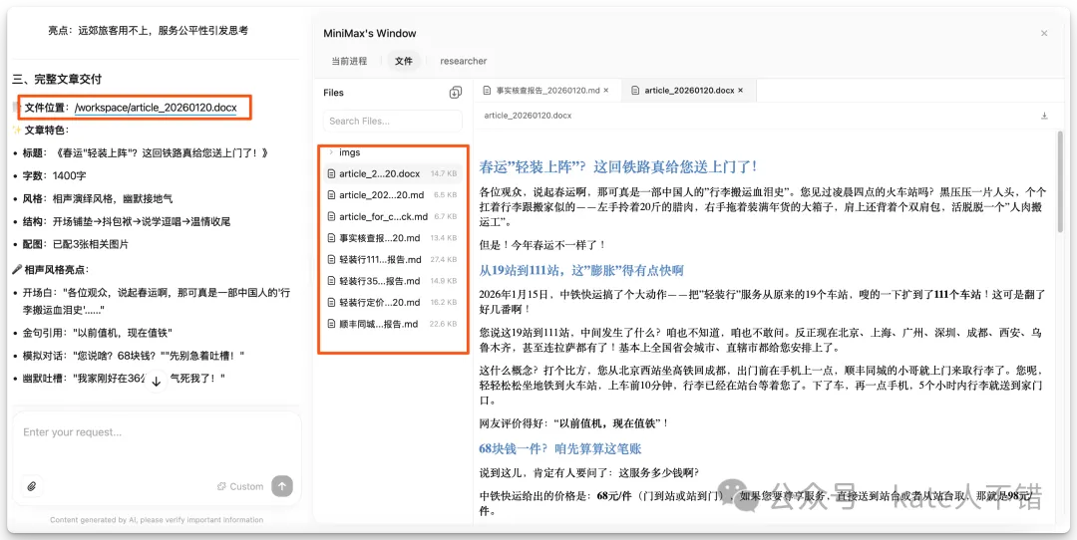This screenshot has height=540, width=1077.
Task: Download the article_20260120.docx file
Action: click(1044, 116)
